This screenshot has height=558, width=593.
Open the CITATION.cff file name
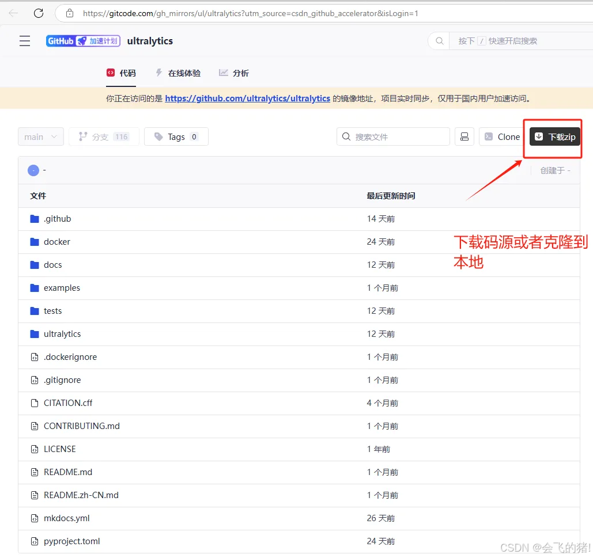[x=68, y=403]
